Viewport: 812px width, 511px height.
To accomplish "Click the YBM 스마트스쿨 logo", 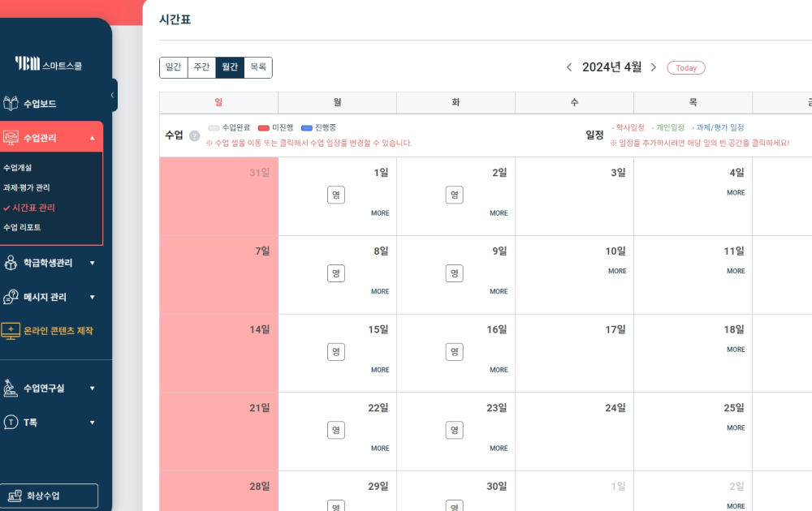I will click(48, 63).
